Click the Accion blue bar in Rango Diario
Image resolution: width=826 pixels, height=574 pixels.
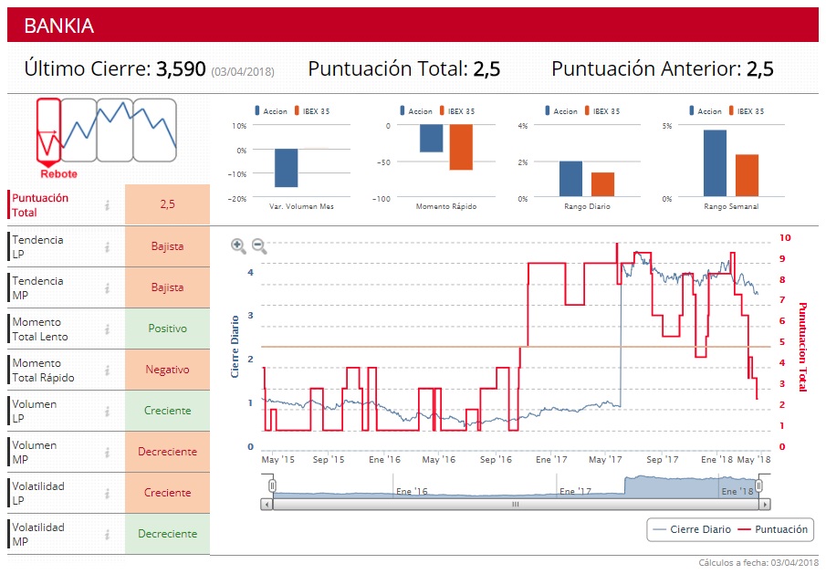coord(570,179)
